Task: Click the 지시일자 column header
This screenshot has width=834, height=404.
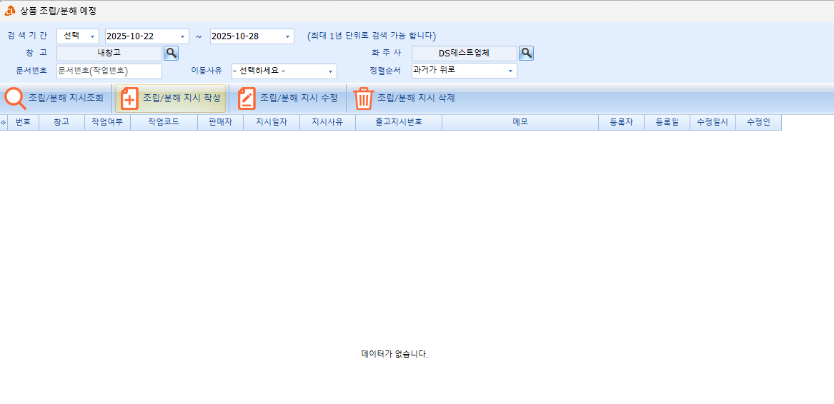Action: click(x=271, y=123)
